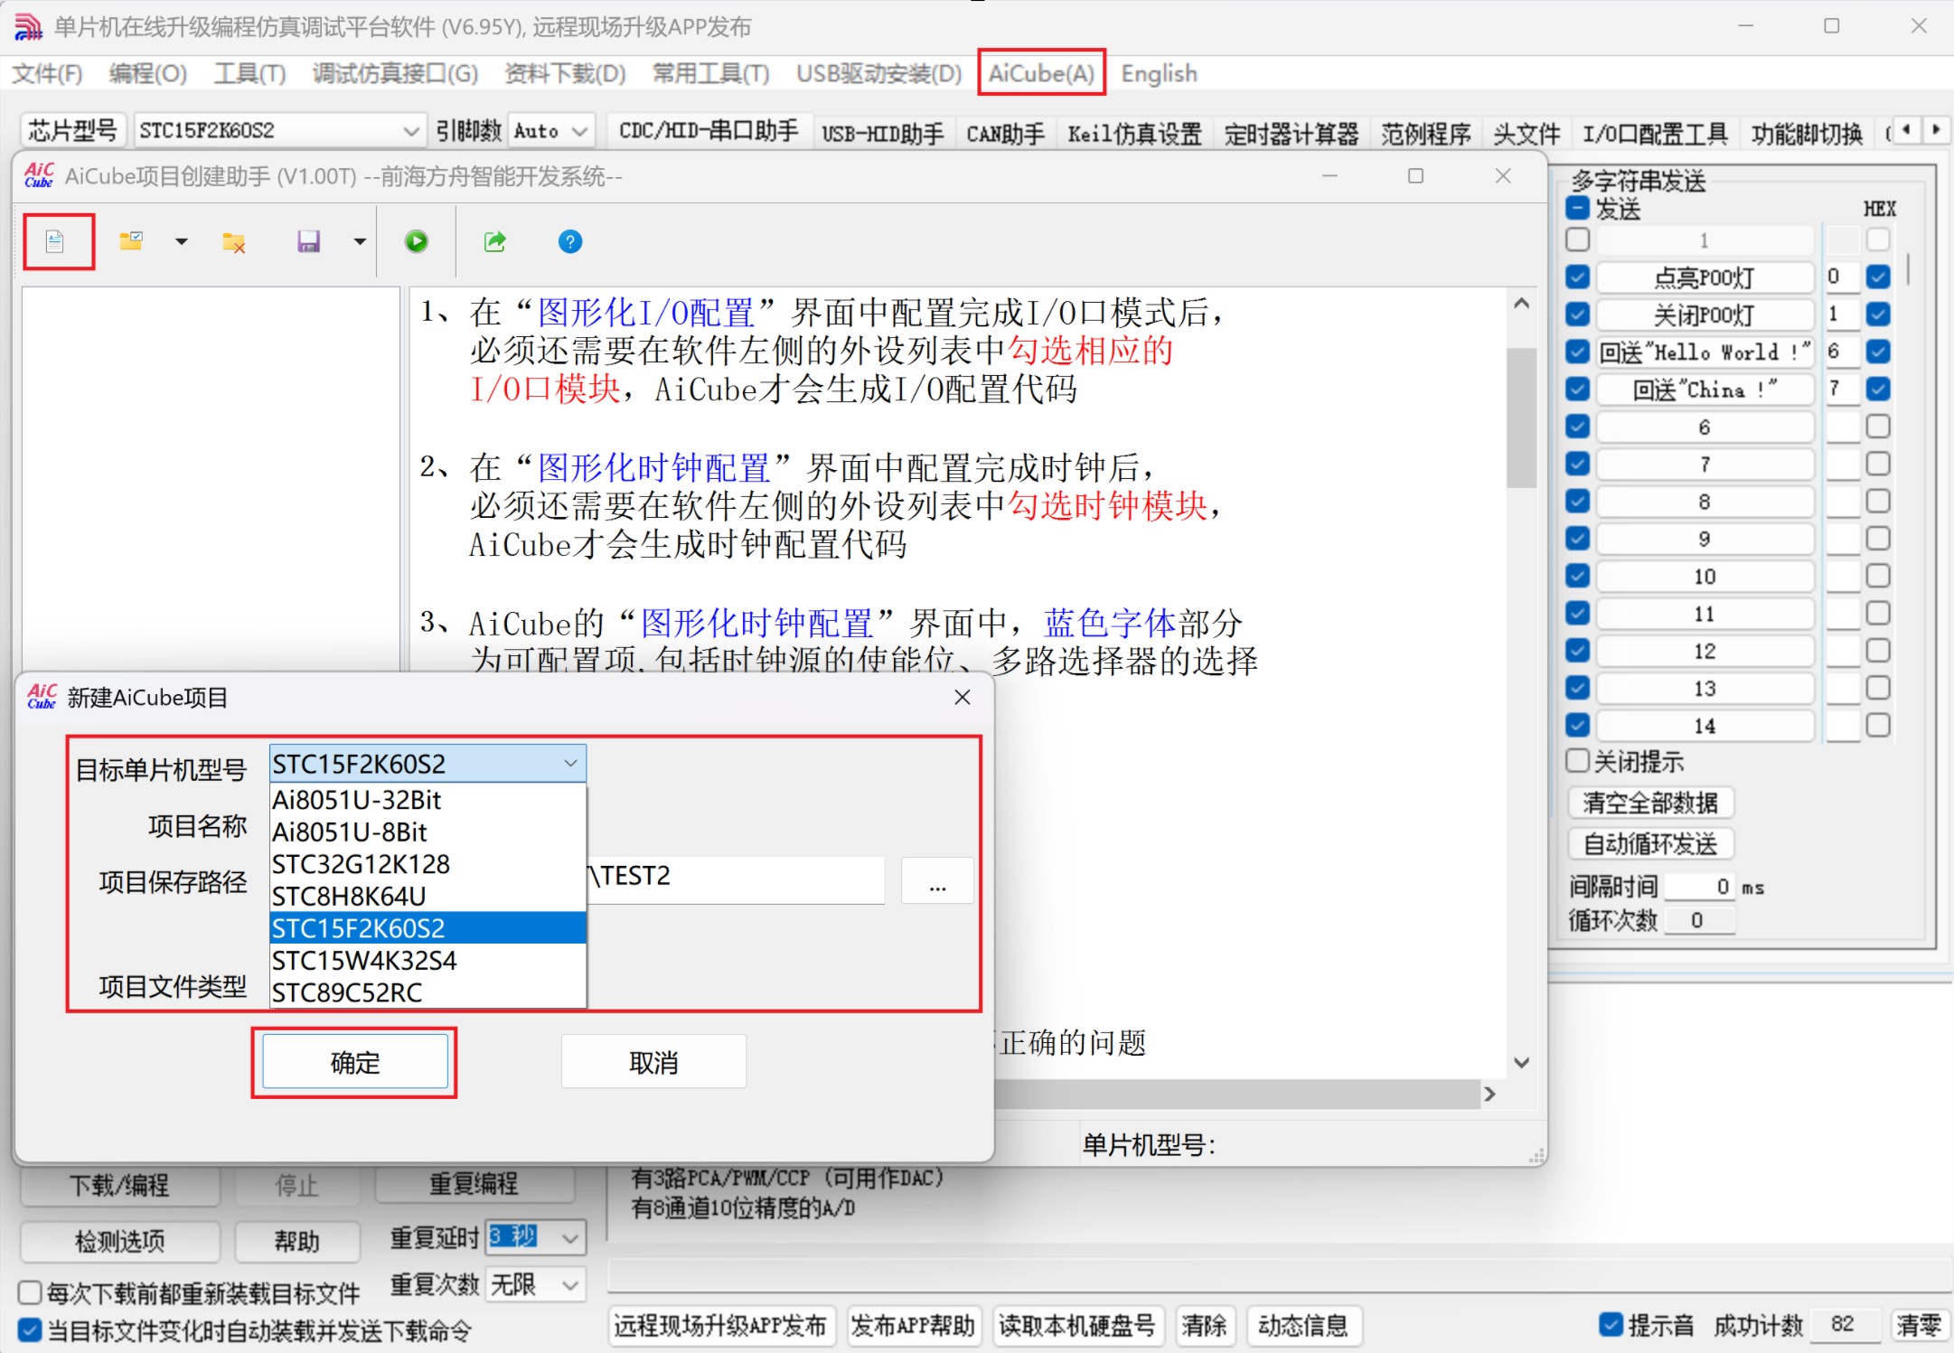Select STC32G12K128 from chip list
This screenshot has height=1353, width=1954.
point(428,864)
